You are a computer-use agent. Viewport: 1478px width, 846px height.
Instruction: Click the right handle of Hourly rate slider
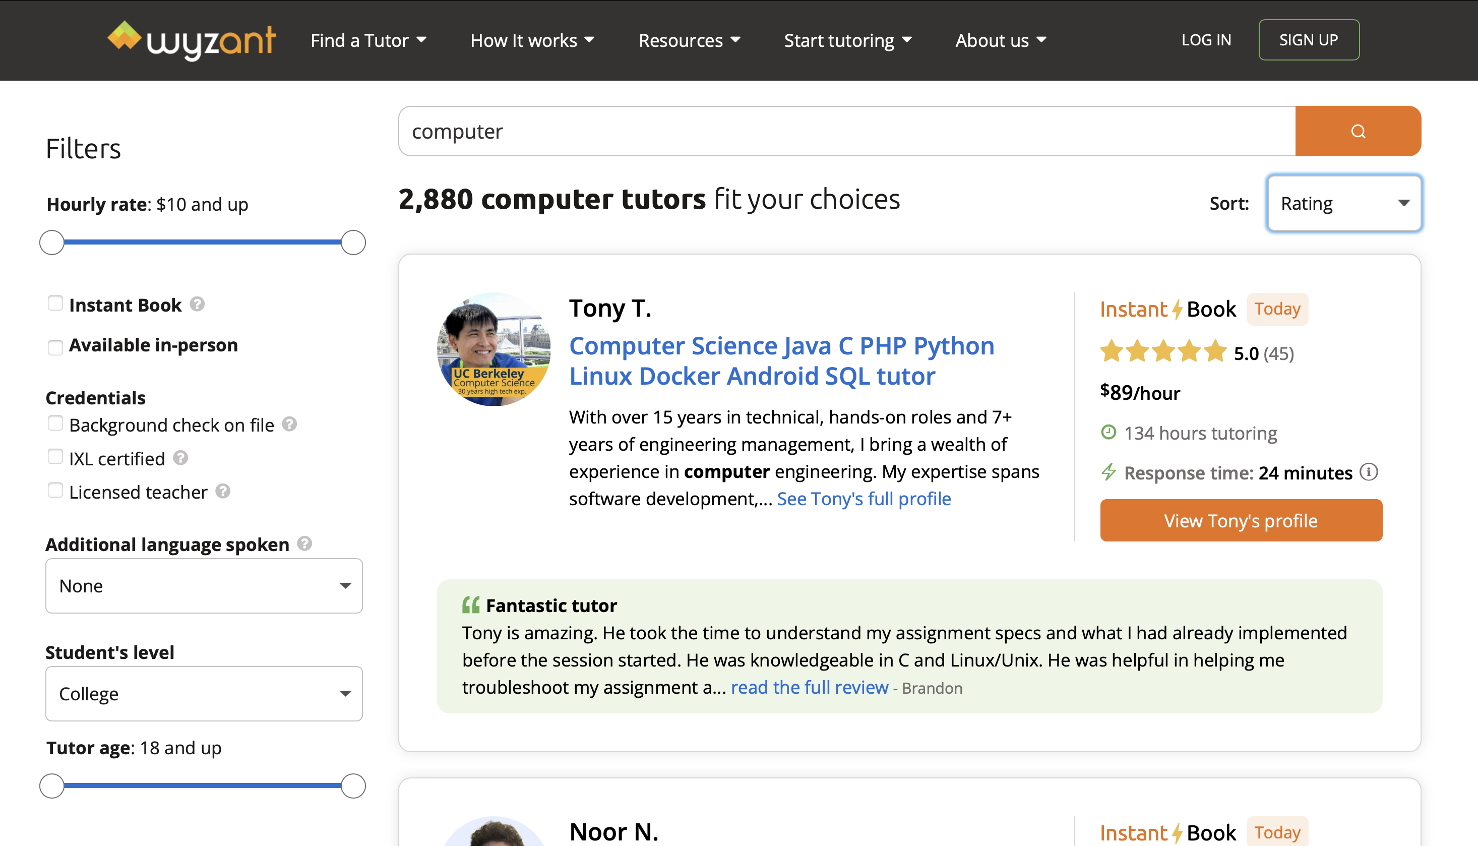(353, 243)
